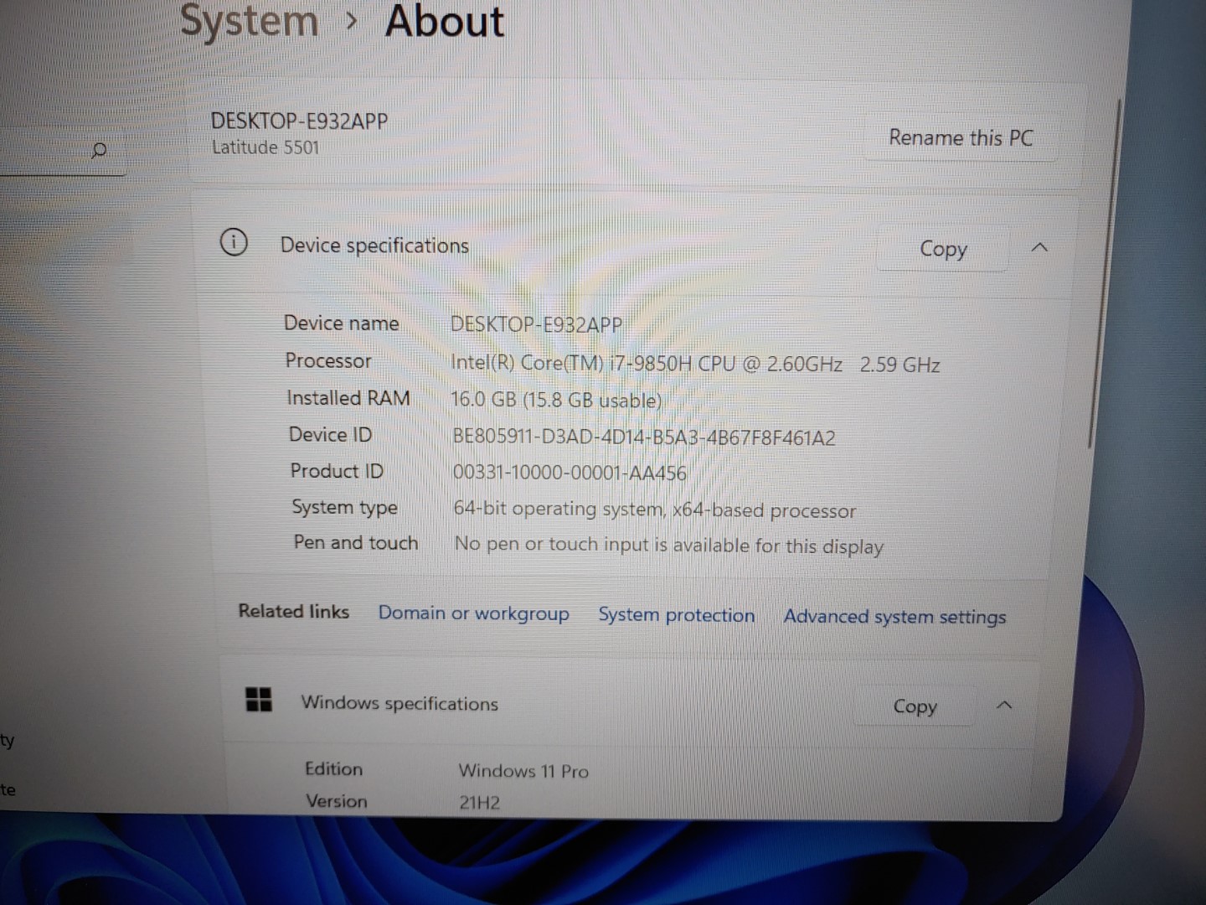Click the Windows logo icon beside Windows specifications
Image resolution: width=1206 pixels, height=905 pixels.
pyautogui.click(x=259, y=700)
